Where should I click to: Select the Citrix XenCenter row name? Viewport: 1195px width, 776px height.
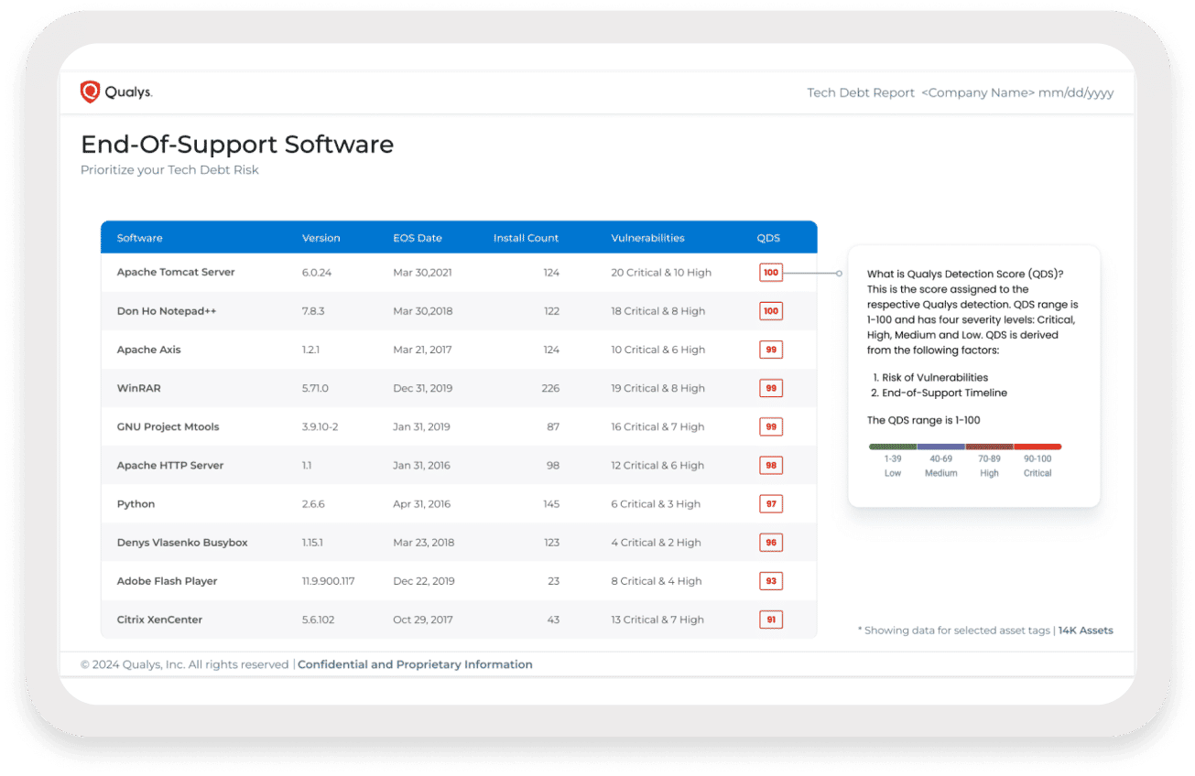tap(160, 620)
